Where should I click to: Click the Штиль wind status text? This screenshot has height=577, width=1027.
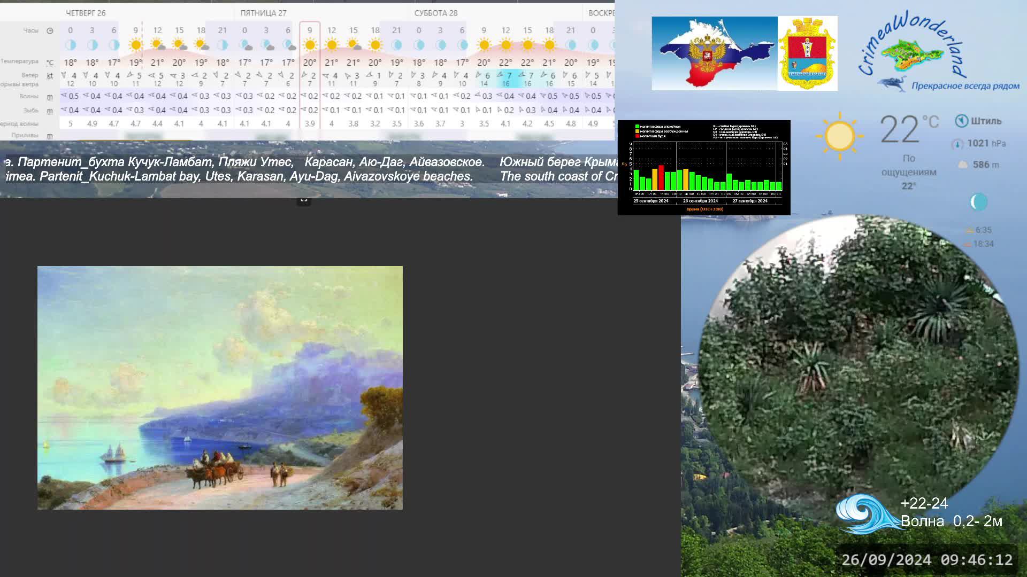tap(986, 121)
